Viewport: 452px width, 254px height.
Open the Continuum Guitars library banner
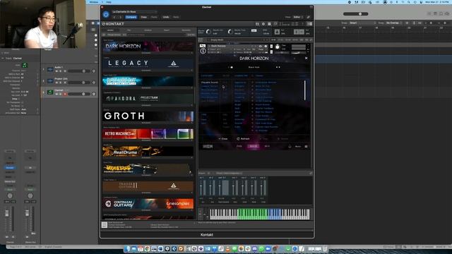148,204
